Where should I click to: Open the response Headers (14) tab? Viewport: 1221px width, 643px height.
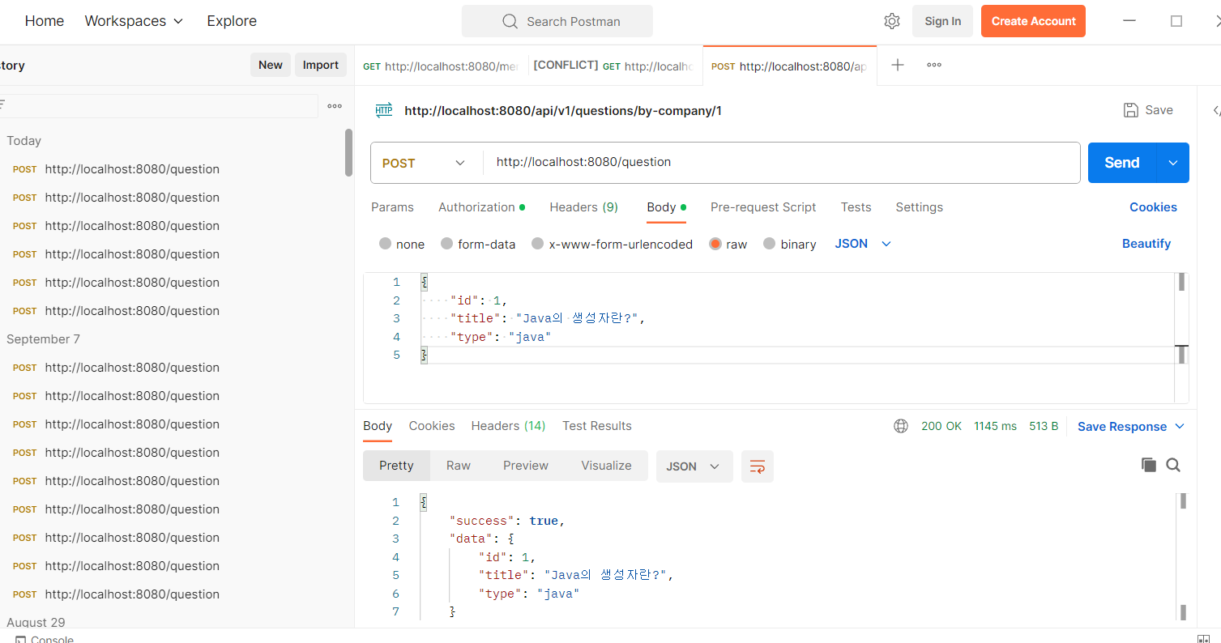coord(508,426)
